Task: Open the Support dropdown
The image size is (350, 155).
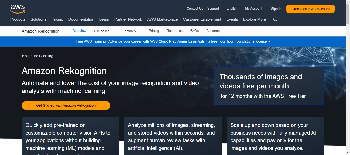Action: [x=213, y=9]
